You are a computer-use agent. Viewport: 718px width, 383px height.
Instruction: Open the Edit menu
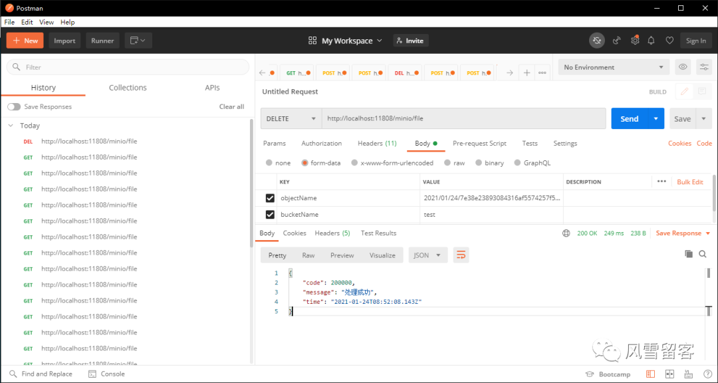coord(27,22)
